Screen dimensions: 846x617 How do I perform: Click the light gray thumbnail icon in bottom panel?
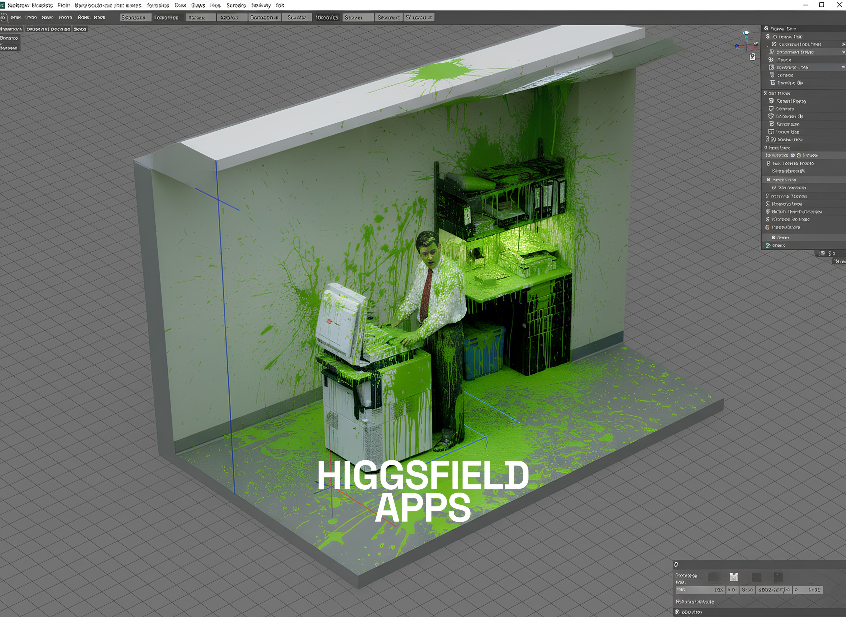point(733,577)
